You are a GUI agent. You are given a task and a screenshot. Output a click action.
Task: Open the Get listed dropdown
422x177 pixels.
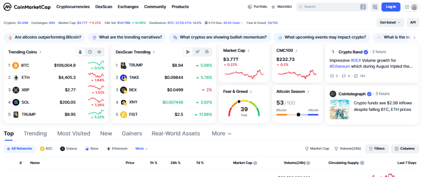[390, 23]
